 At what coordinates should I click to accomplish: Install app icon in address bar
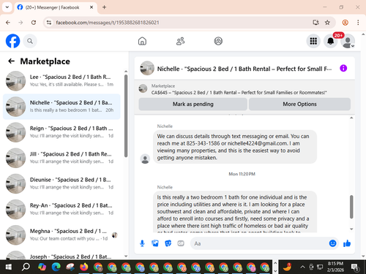tap(315, 23)
